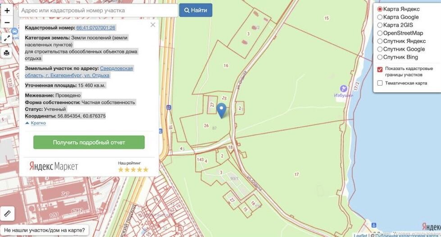Click Не нашли участок/дом на карте button

[44, 230]
